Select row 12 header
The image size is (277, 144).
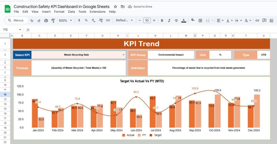coord(5,95)
